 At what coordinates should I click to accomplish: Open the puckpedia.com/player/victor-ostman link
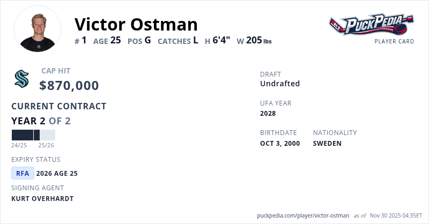pos(303,215)
